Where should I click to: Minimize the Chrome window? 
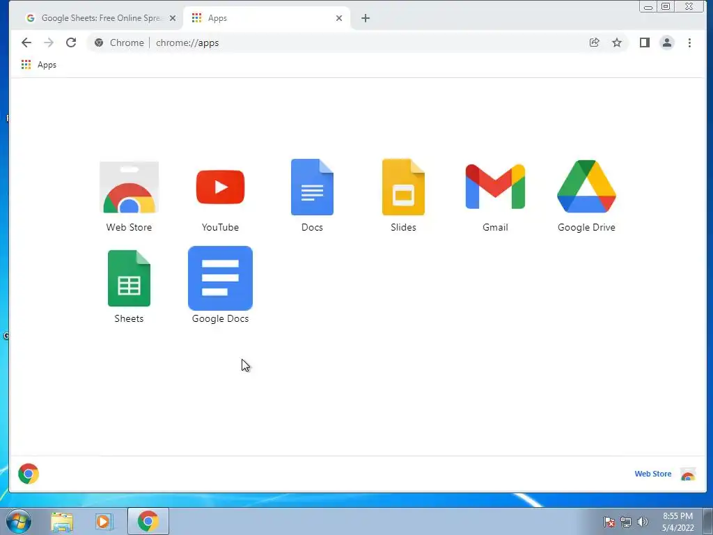pos(648,7)
